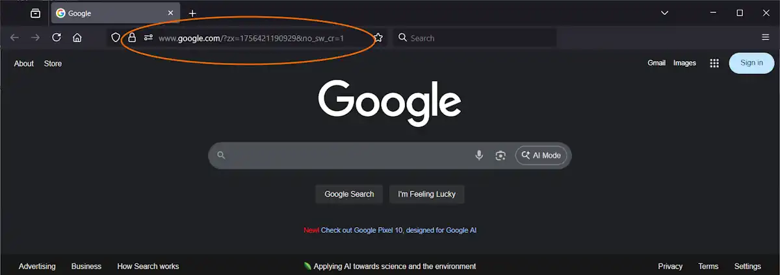Show site security padlock info
Viewport: 780px width, 275px height.
(x=132, y=38)
